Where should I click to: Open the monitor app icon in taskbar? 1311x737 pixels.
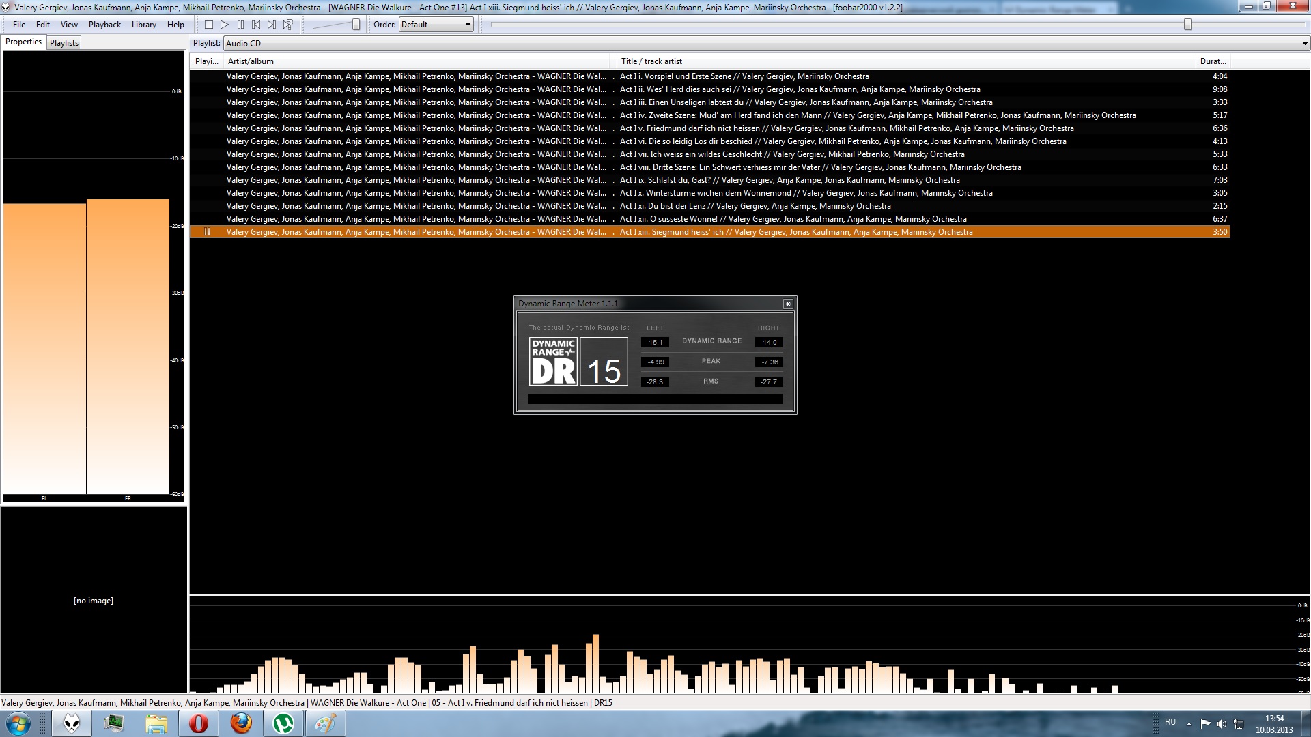pos(114,723)
